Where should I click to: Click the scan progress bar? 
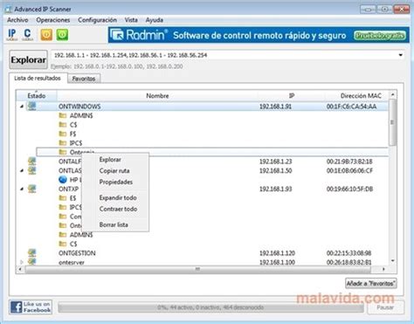pyautogui.click(x=210, y=307)
